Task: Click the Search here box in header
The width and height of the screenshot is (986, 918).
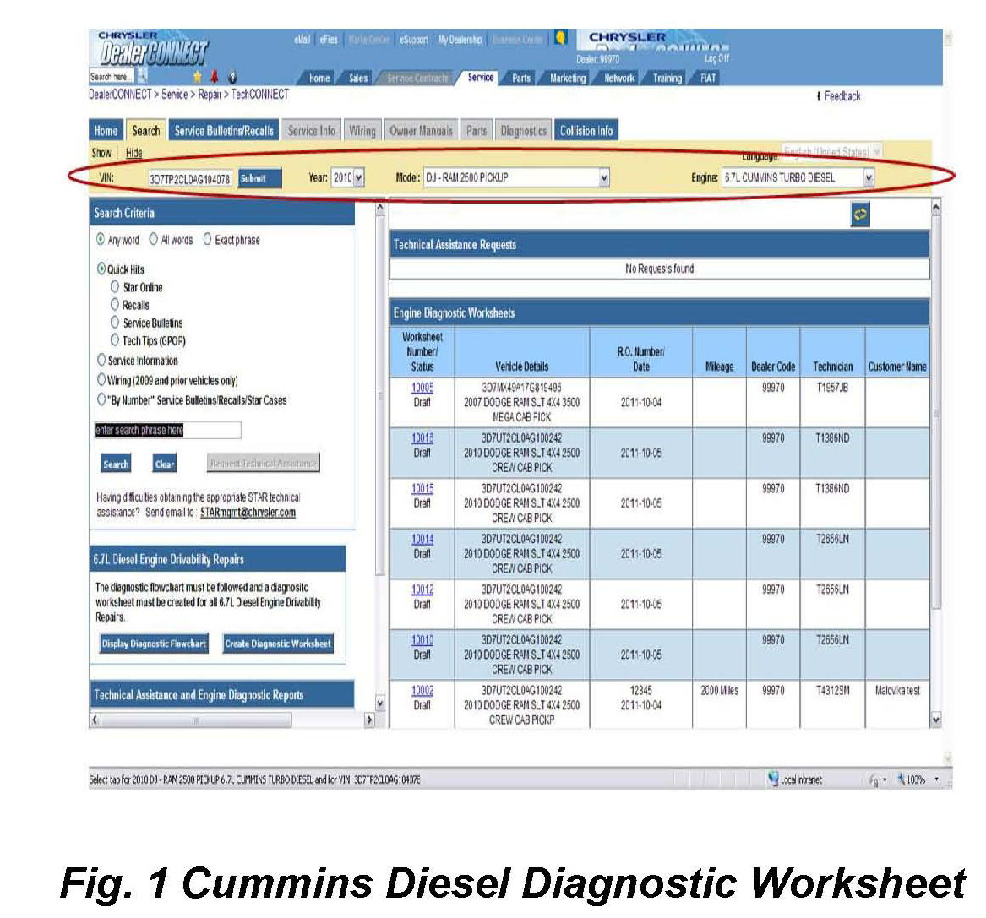Action: [x=112, y=76]
